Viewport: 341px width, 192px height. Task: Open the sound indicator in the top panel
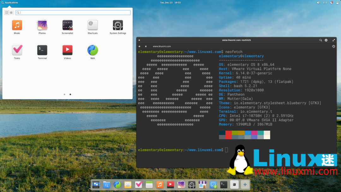[319, 3]
